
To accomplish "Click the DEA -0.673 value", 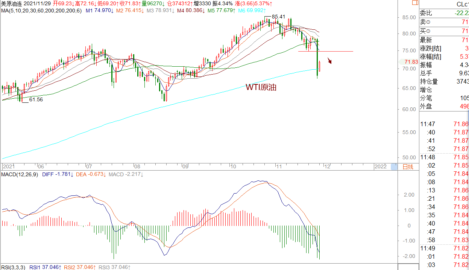I will [x=91, y=174].
